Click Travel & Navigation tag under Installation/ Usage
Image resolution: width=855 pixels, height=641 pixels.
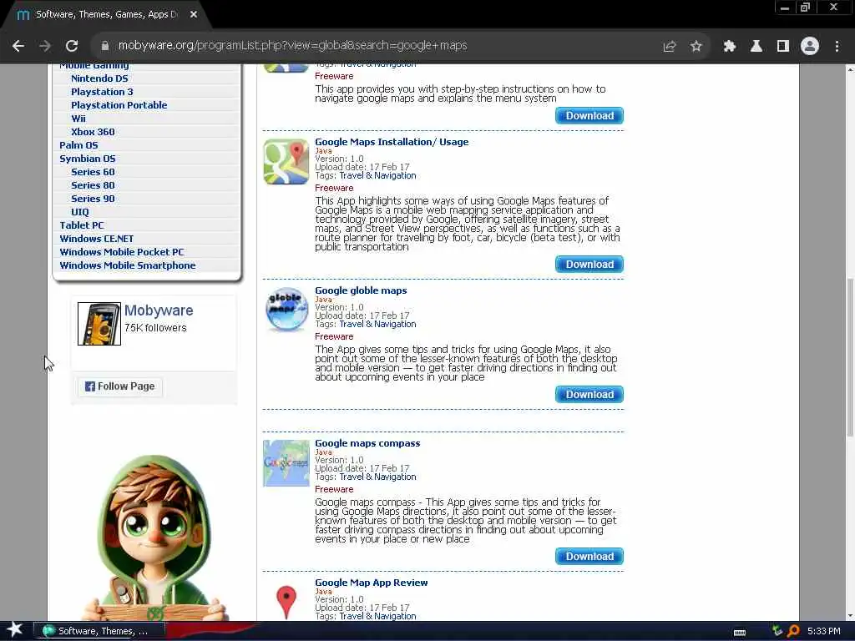tap(377, 175)
